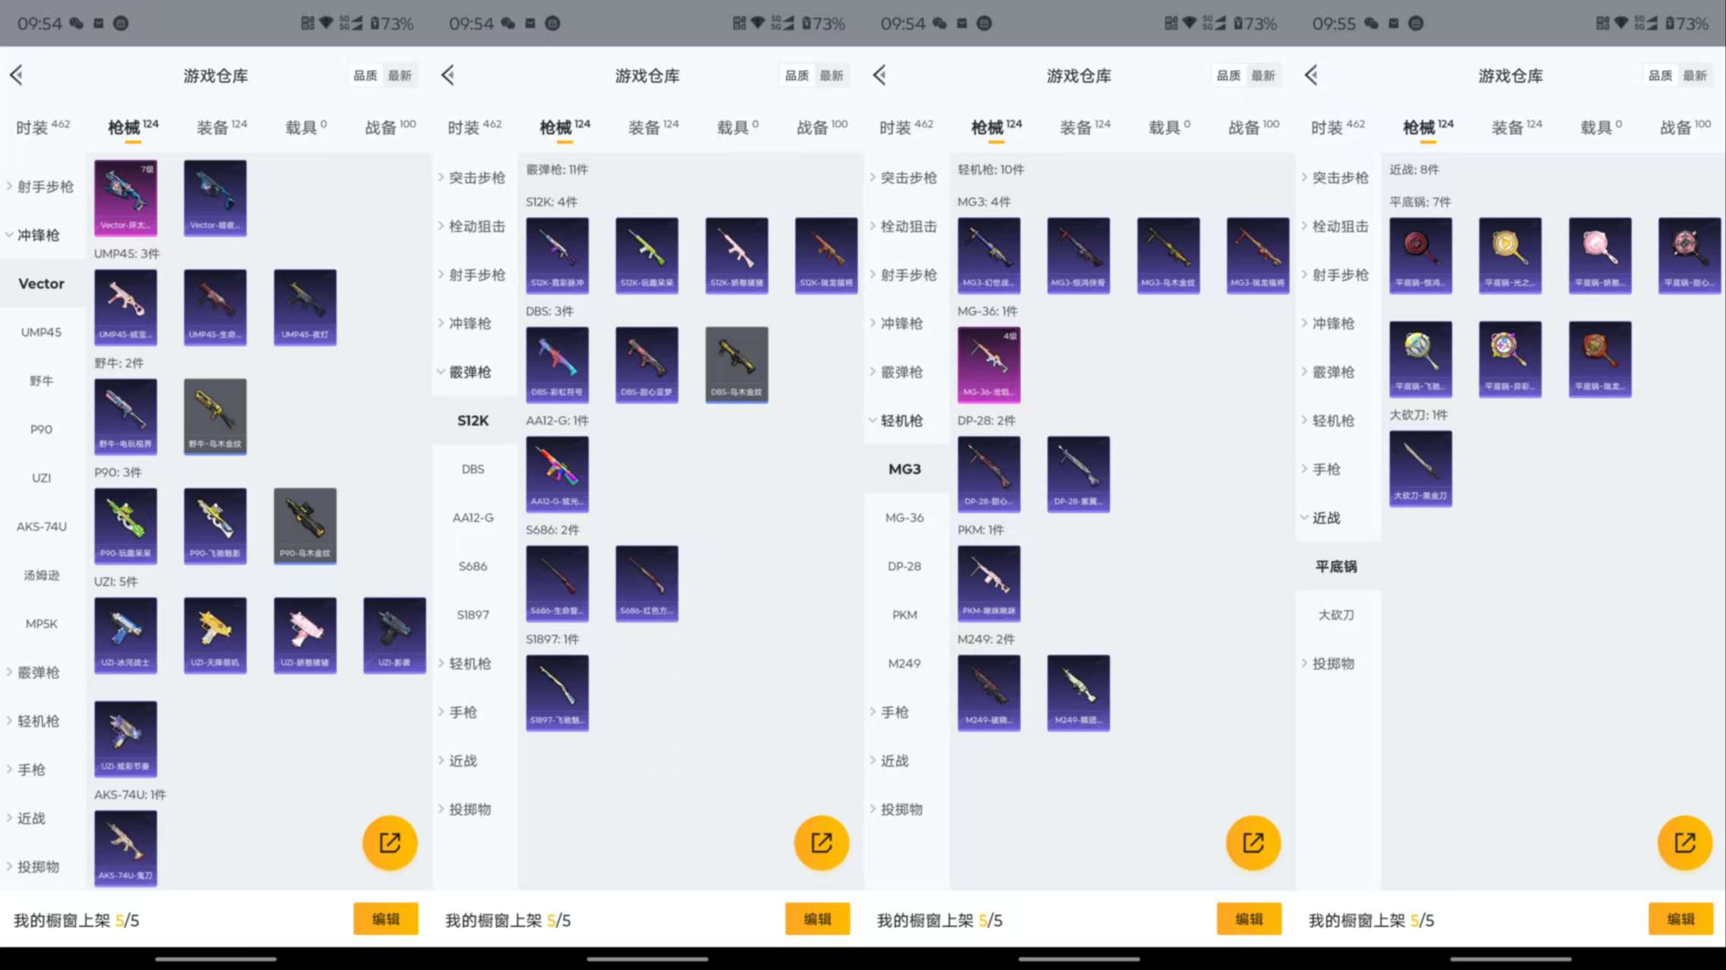Tap the 编辑 button

tap(385, 918)
